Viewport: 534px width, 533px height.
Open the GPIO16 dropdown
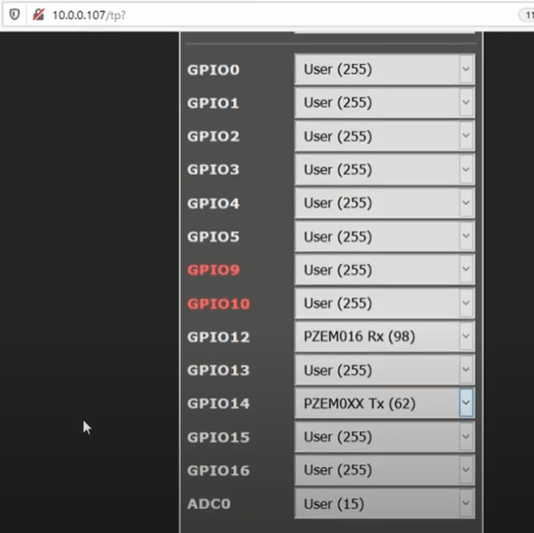384,471
